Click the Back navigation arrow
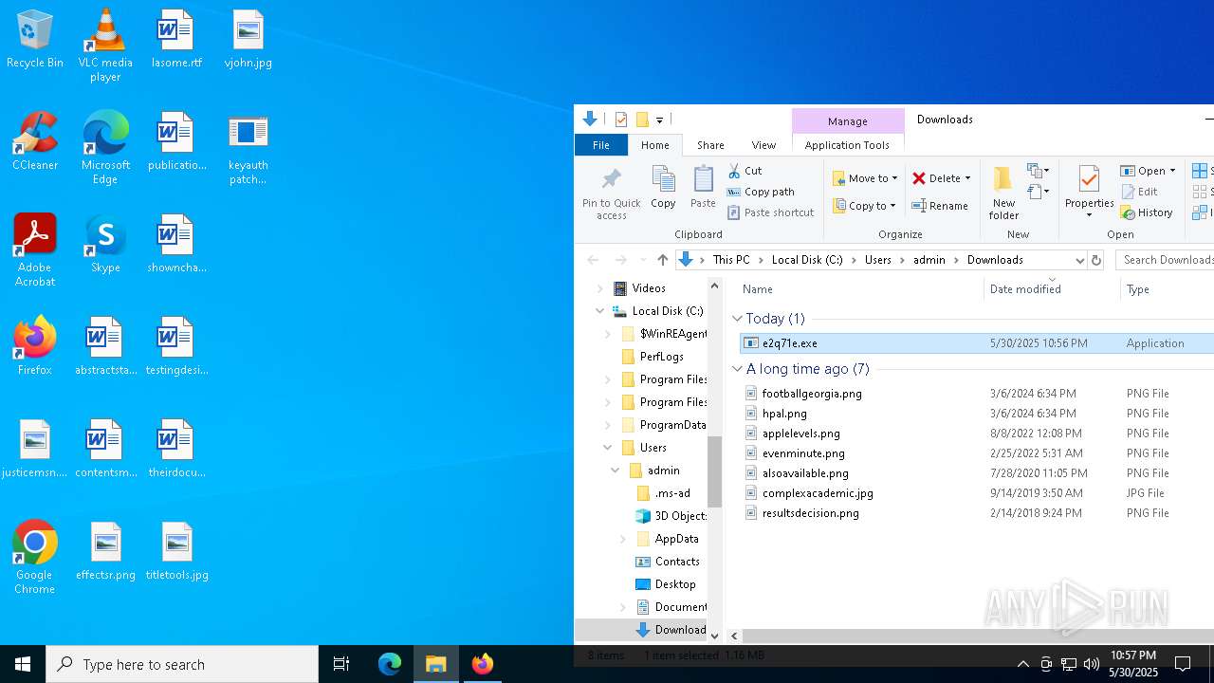This screenshot has width=1214, height=683. click(x=593, y=260)
